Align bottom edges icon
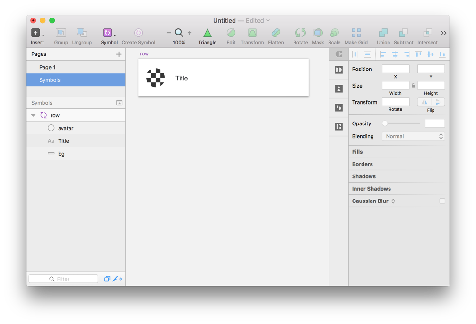The height and width of the screenshot is (324, 476). (442, 54)
